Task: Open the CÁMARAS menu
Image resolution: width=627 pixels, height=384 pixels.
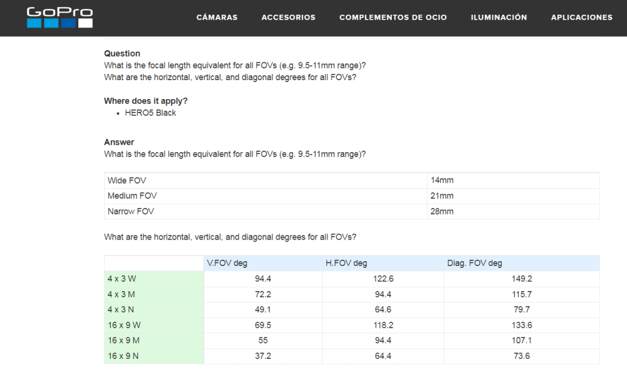Action: coord(217,18)
